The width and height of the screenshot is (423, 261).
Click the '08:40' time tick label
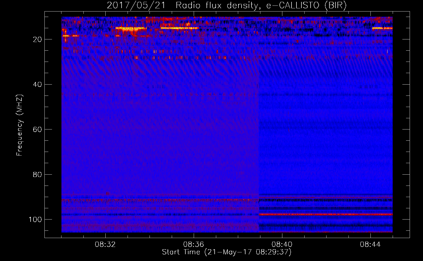(282, 245)
